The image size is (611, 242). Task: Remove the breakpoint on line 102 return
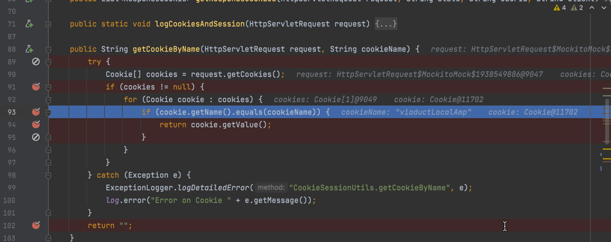36,225
